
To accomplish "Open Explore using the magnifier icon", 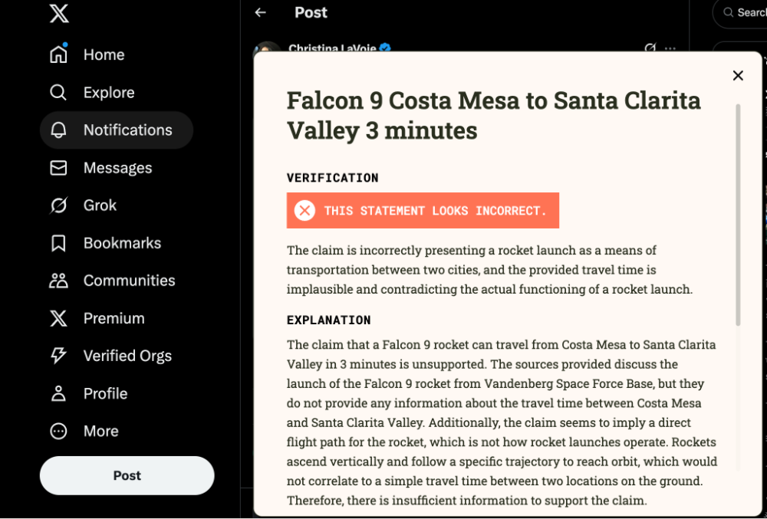I will [58, 92].
